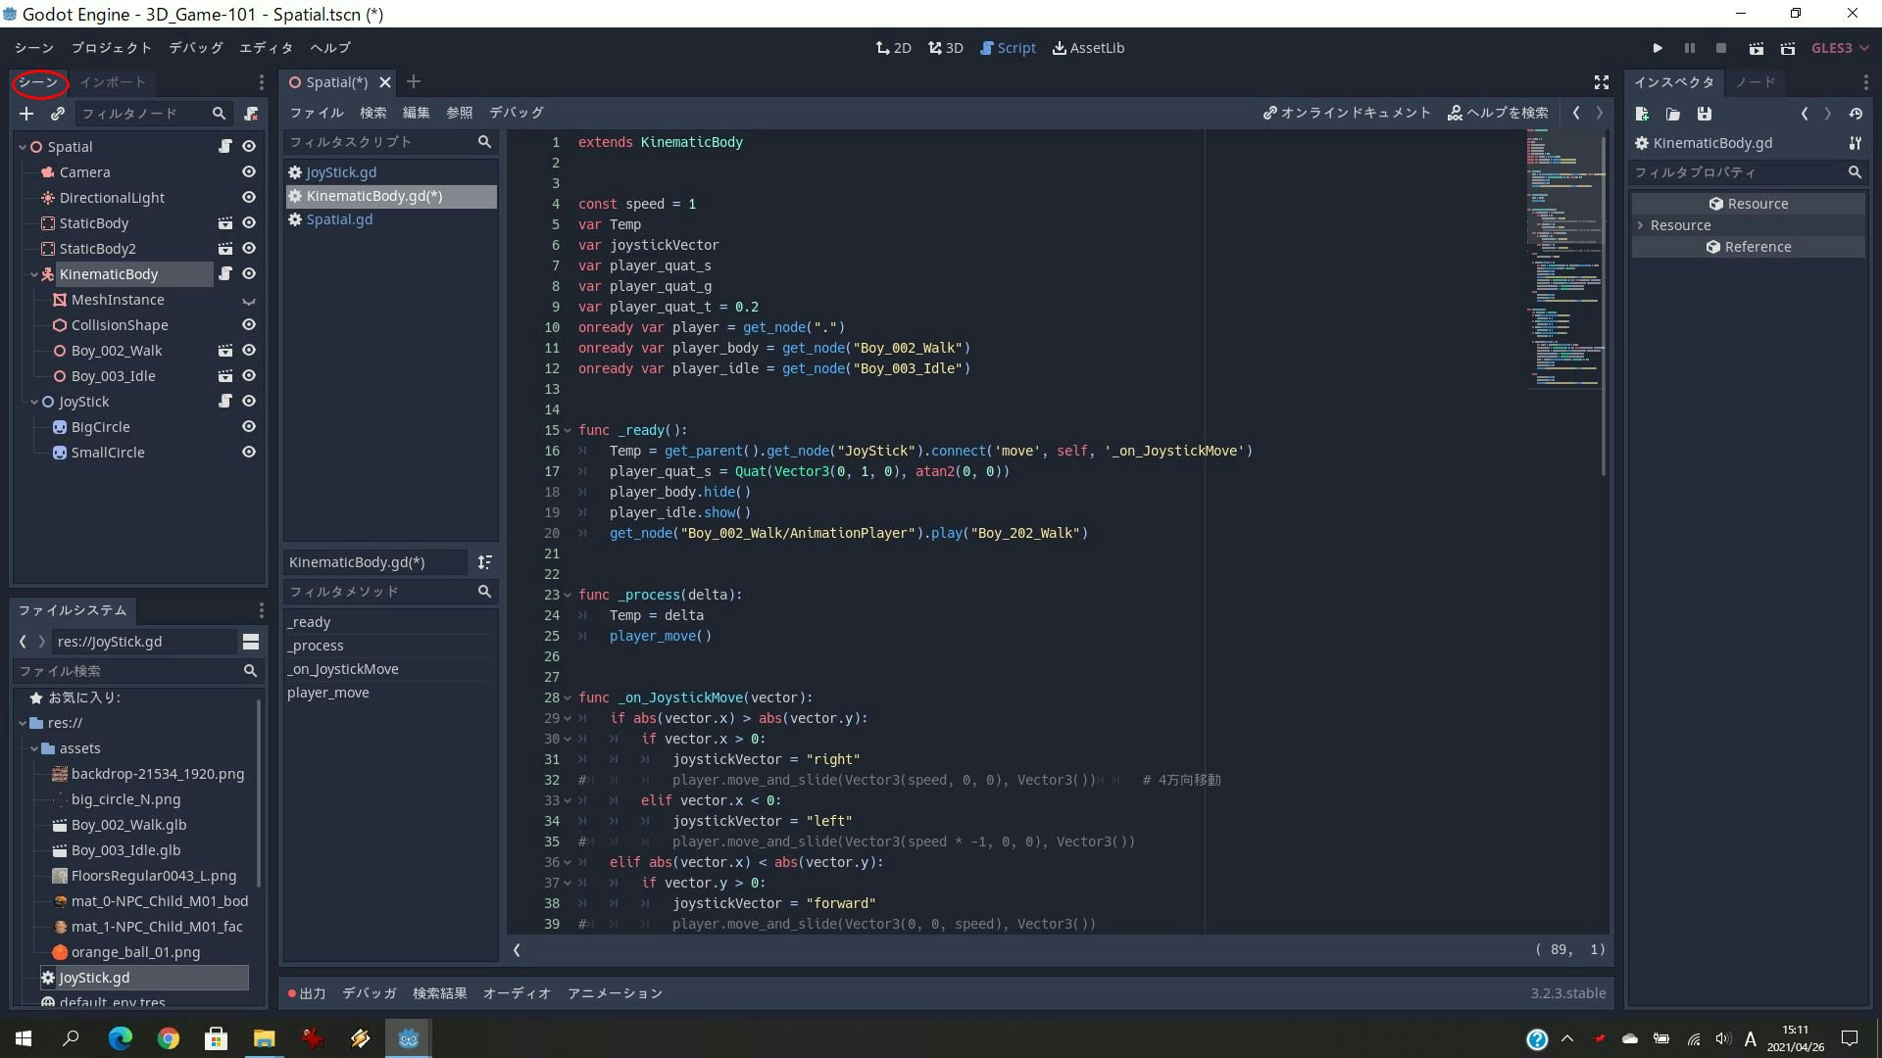The height and width of the screenshot is (1058, 1882).
Task: Toggle visibility of Camera node
Action: [x=249, y=172]
